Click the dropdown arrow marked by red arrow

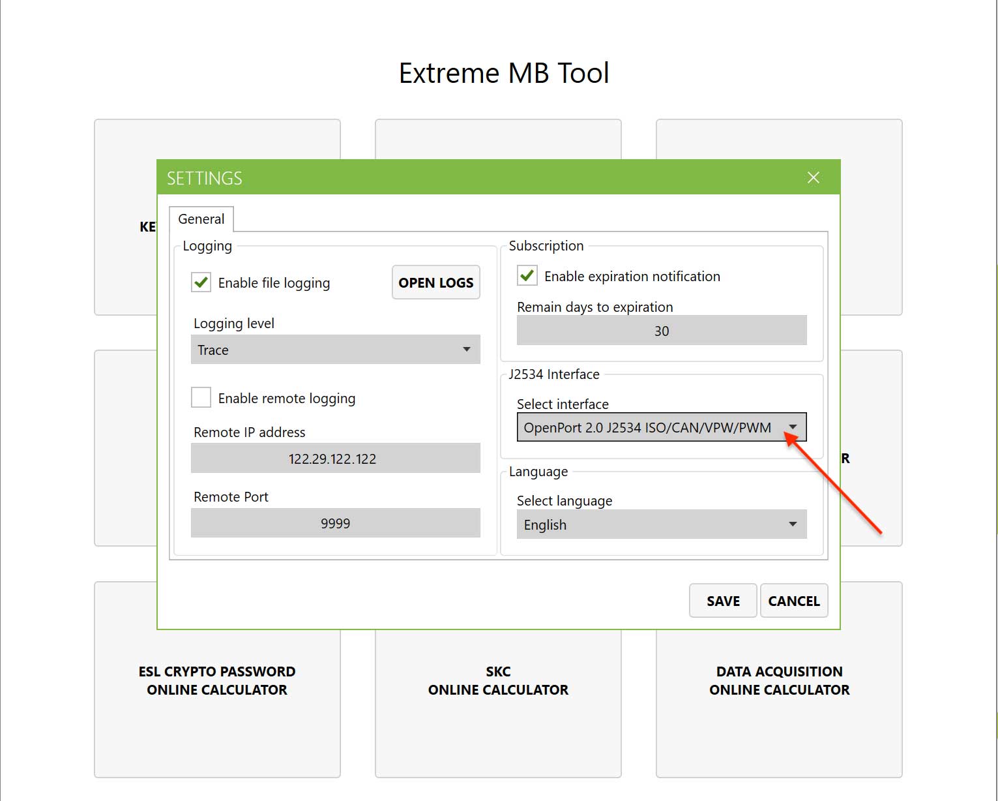[x=792, y=427]
